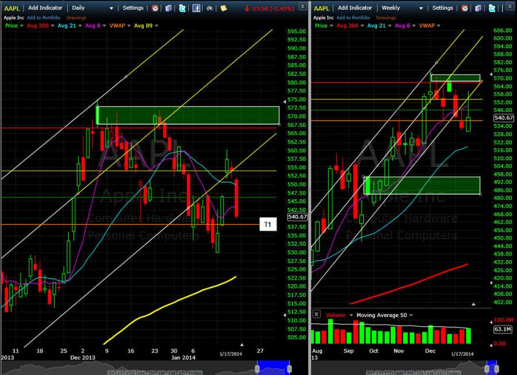Expand VWAP options arrow in Weekly chart

[438, 26]
